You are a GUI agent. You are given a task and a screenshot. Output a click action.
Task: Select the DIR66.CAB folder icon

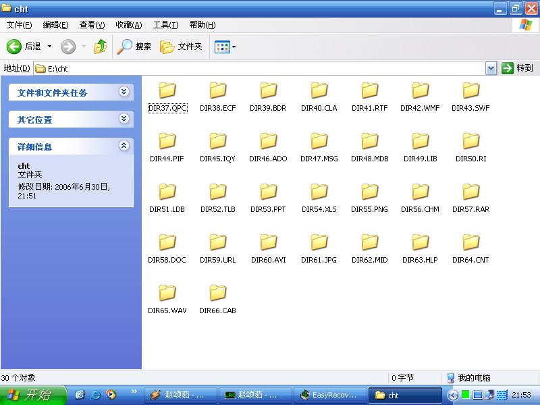[x=218, y=293]
